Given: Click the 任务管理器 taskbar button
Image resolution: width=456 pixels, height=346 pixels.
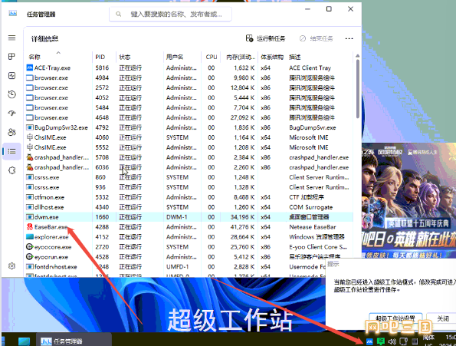Looking at the screenshot, I should [74, 341].
